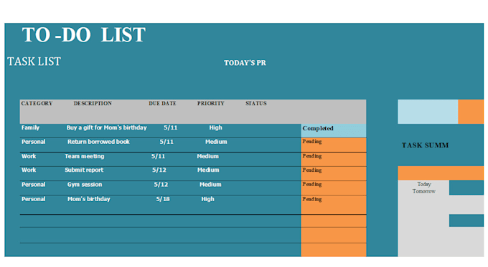Select the 'Team meeting' description cell
The width and height of the screenshot is (488, 267).
85,156
